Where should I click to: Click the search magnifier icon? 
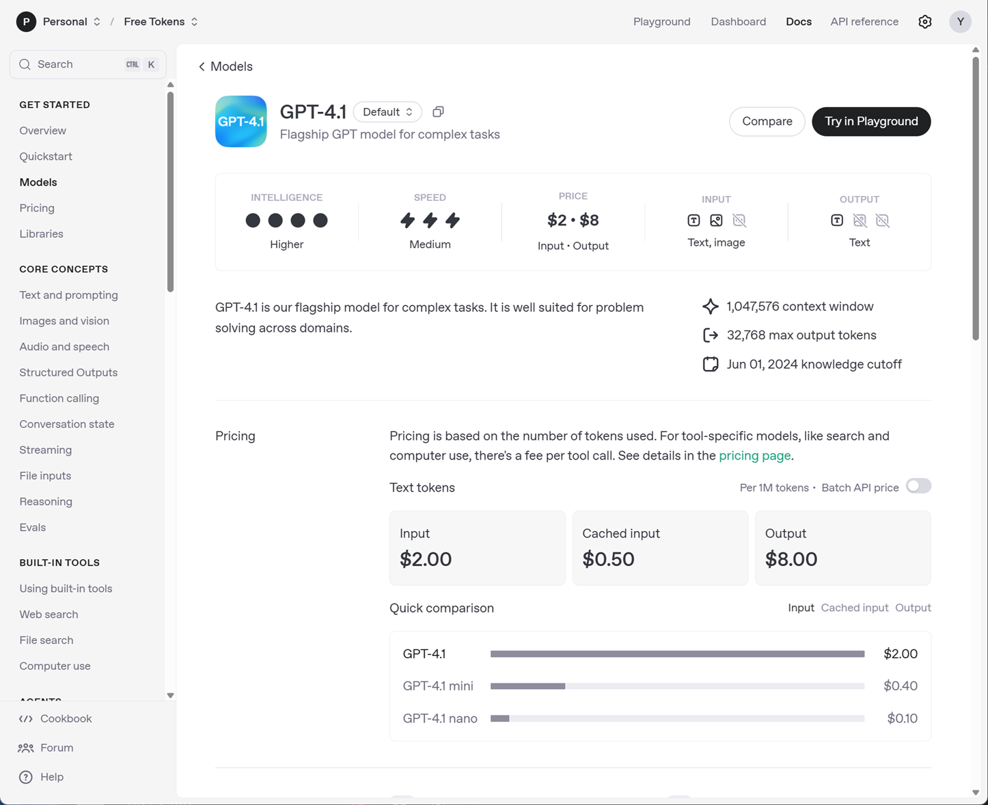coord(25,64)
